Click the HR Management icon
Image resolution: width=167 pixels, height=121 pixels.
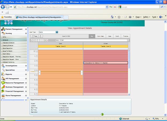point(3,78)
